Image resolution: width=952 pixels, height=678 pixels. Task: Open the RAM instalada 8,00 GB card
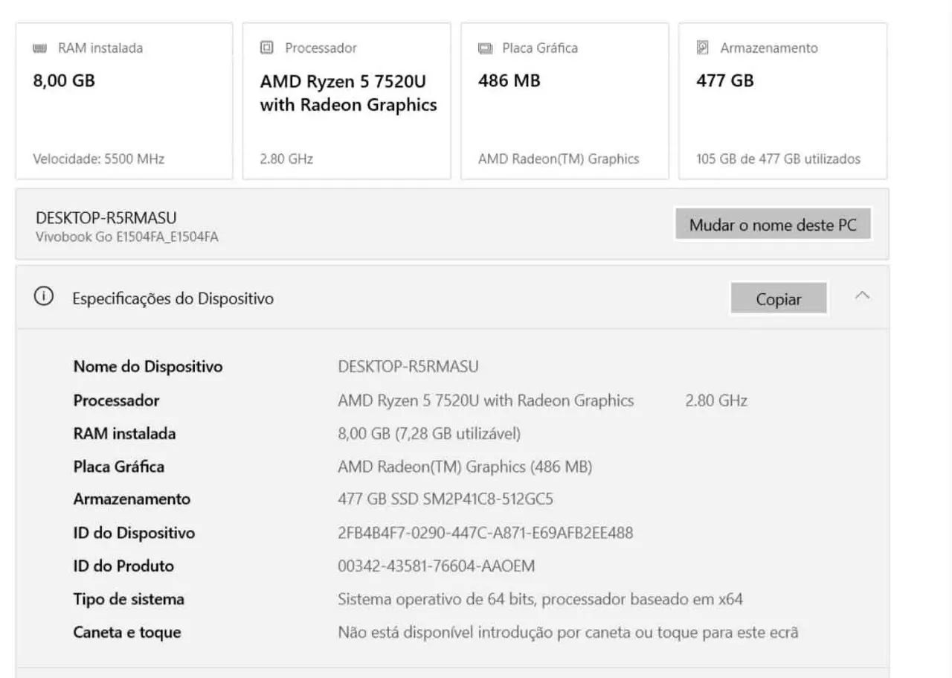point(124,101)
